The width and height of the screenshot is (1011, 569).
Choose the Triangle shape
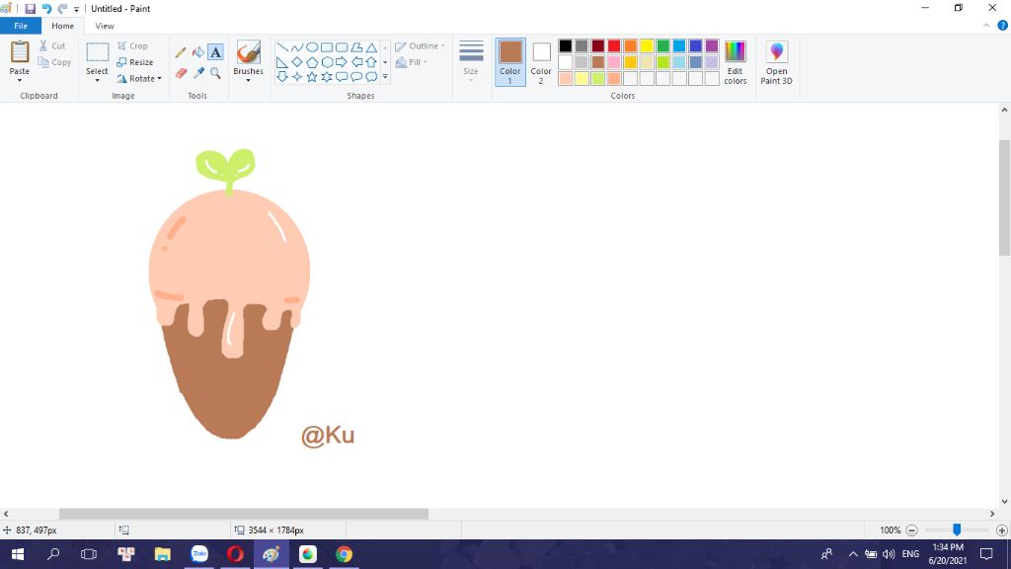[371, 47]
